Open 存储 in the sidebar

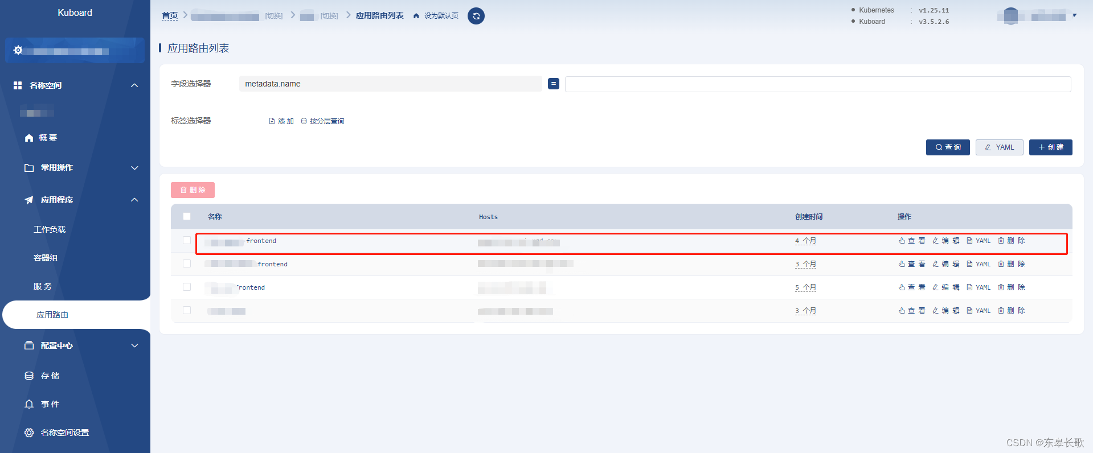tap(50, 376)
